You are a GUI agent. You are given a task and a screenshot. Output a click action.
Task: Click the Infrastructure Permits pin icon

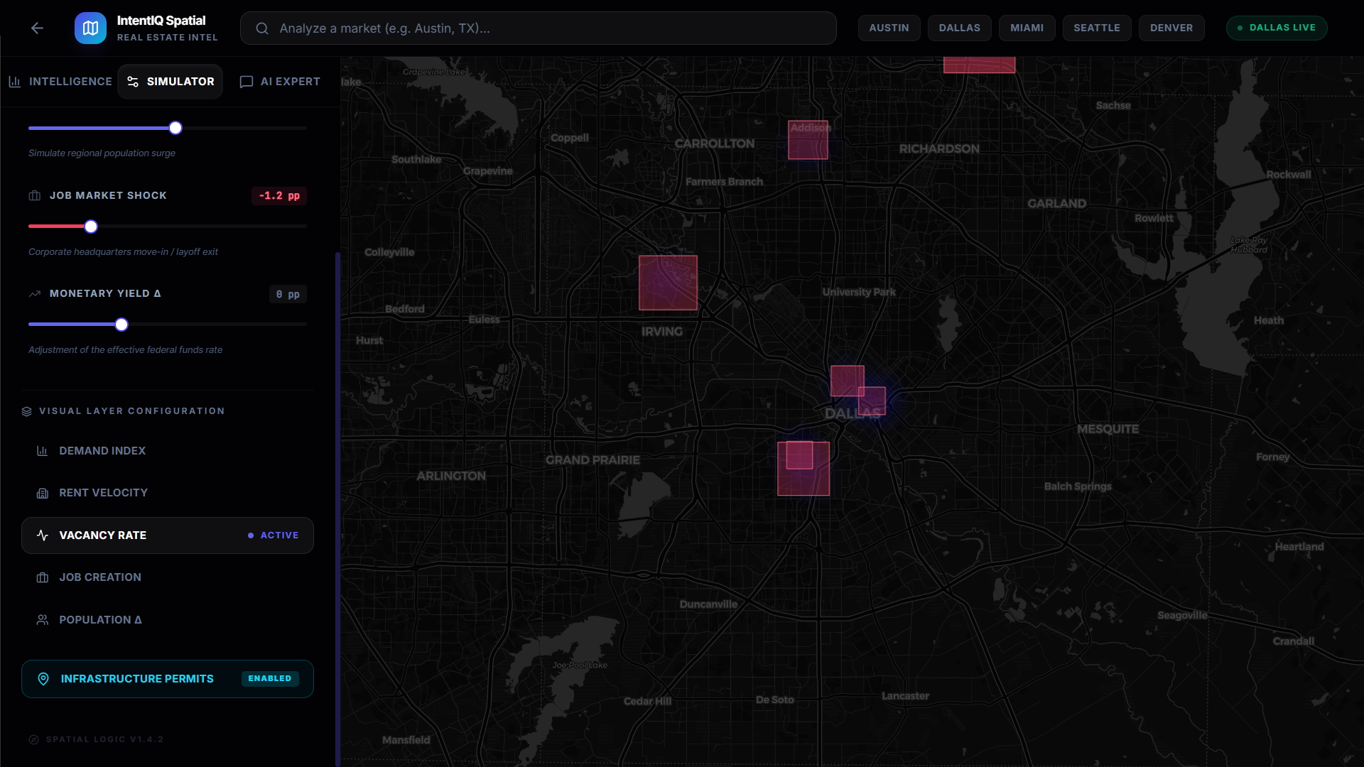[x=43, y=679]
